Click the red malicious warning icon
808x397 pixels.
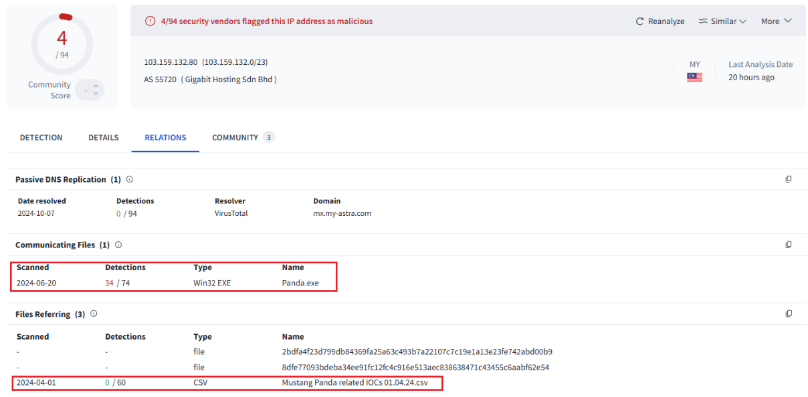(x=150, y=21)
